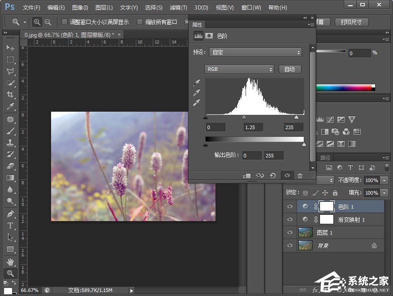The width and height of the screenshot is (393, 296).
Task: Pick the black point eyedropper
Action: pyautogui.click(x=196, y=83)
